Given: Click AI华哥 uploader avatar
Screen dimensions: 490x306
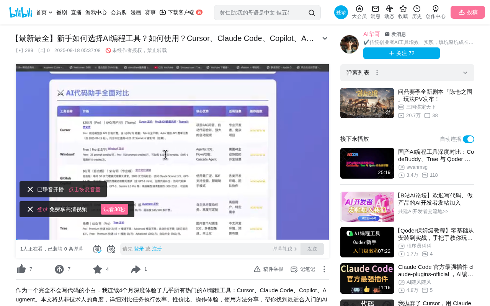Looking at the screenshot, I should [x=350, y=44].
